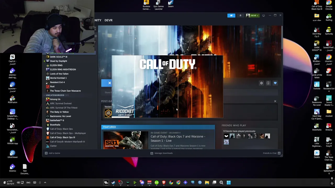Image resolution: width=335 pixels, height=188 pixels.
Task: Click Add a Game button
Action: [52, 153]
